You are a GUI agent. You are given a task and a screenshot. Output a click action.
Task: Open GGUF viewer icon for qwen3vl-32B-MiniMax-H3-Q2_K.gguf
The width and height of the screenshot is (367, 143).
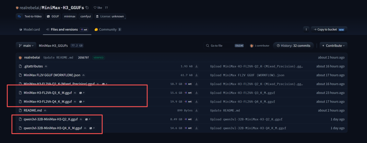(x=88, y=119)
